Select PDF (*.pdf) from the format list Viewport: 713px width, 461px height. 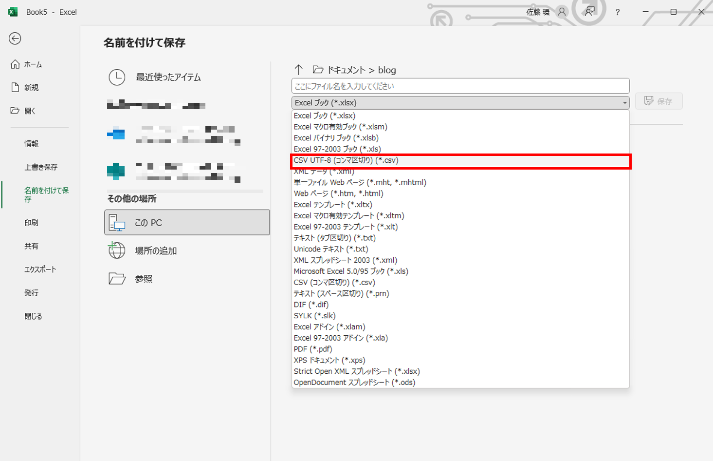pos(312,348)
